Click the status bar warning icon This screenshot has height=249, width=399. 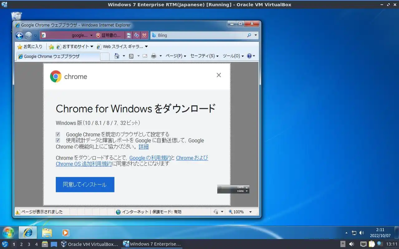[x=18, y=212]
